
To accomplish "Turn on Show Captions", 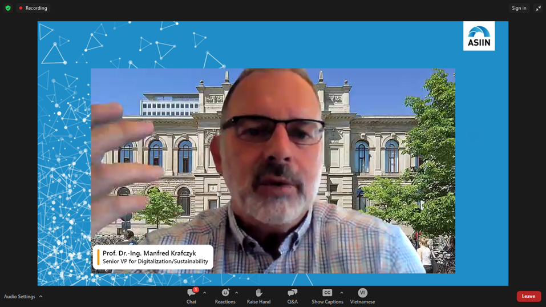I will point(327,296).
